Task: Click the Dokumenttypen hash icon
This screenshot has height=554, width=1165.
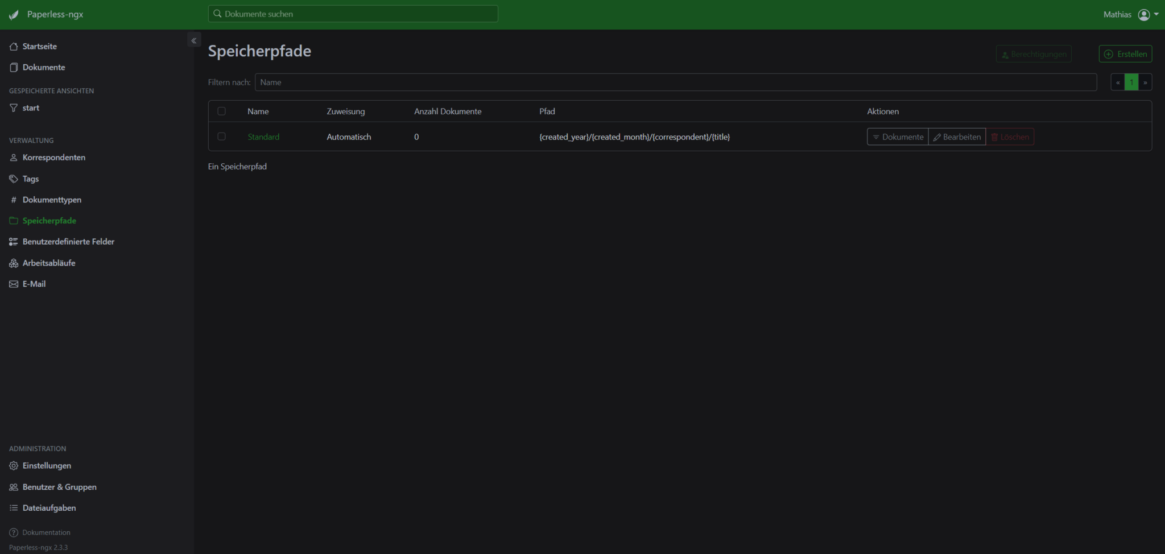Action: [x=13, y=200]
